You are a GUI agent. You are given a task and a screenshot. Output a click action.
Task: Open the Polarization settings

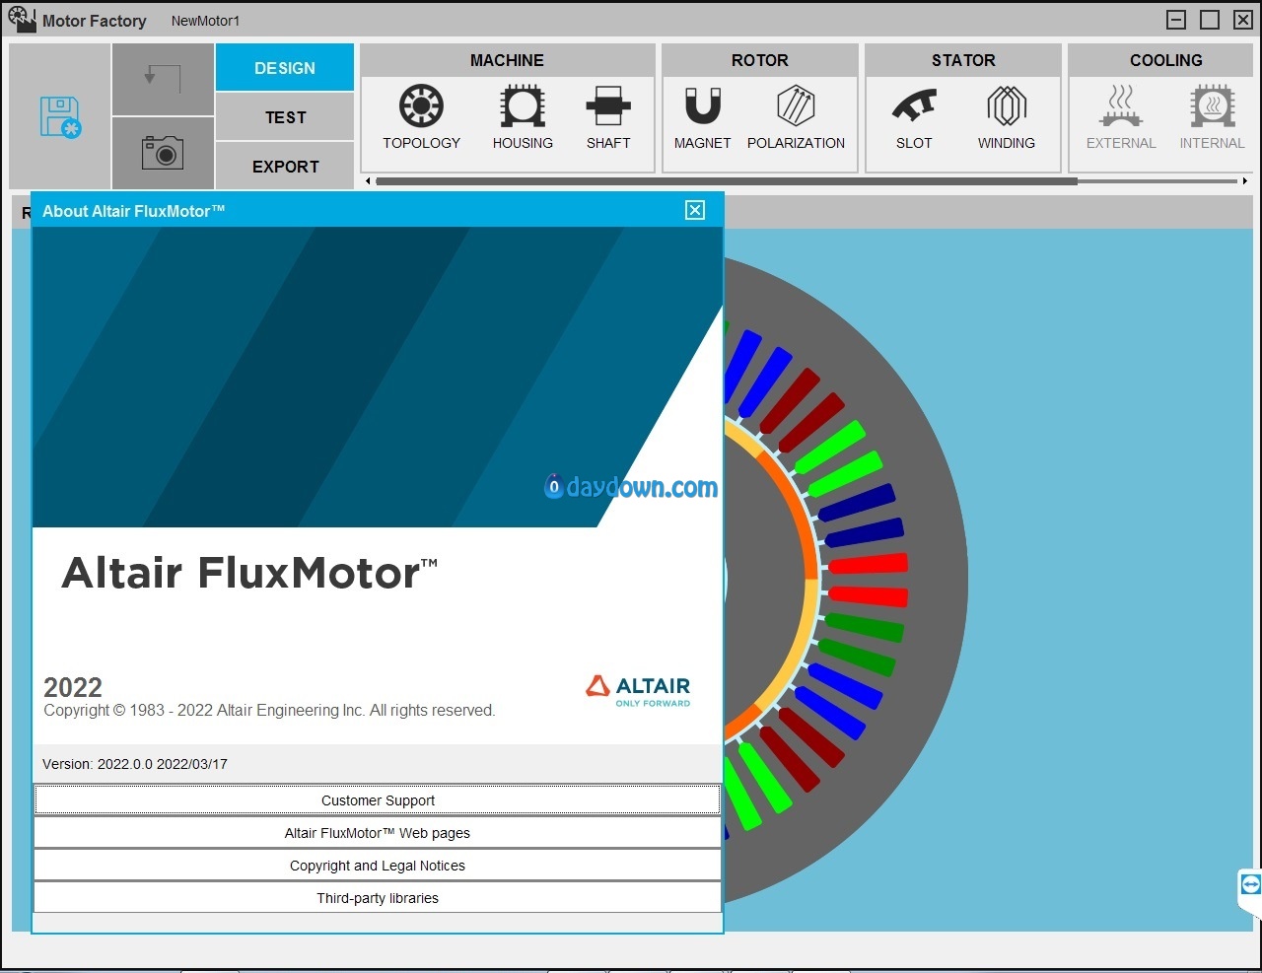point(796,118)
